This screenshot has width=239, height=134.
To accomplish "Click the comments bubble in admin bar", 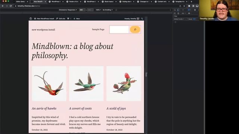I will 68,19.
